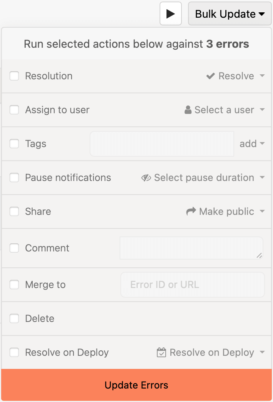Click the user silhouette icon
The image size is (273, 402).
point(188,110)
